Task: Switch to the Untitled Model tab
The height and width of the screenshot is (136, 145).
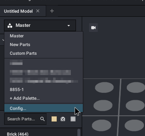Action: click(18, 11)
